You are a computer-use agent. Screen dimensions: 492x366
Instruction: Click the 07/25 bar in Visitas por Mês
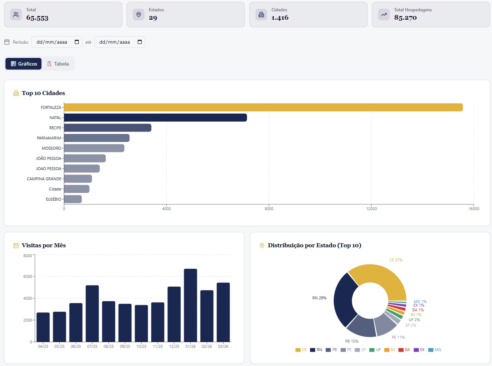point(92,314)
